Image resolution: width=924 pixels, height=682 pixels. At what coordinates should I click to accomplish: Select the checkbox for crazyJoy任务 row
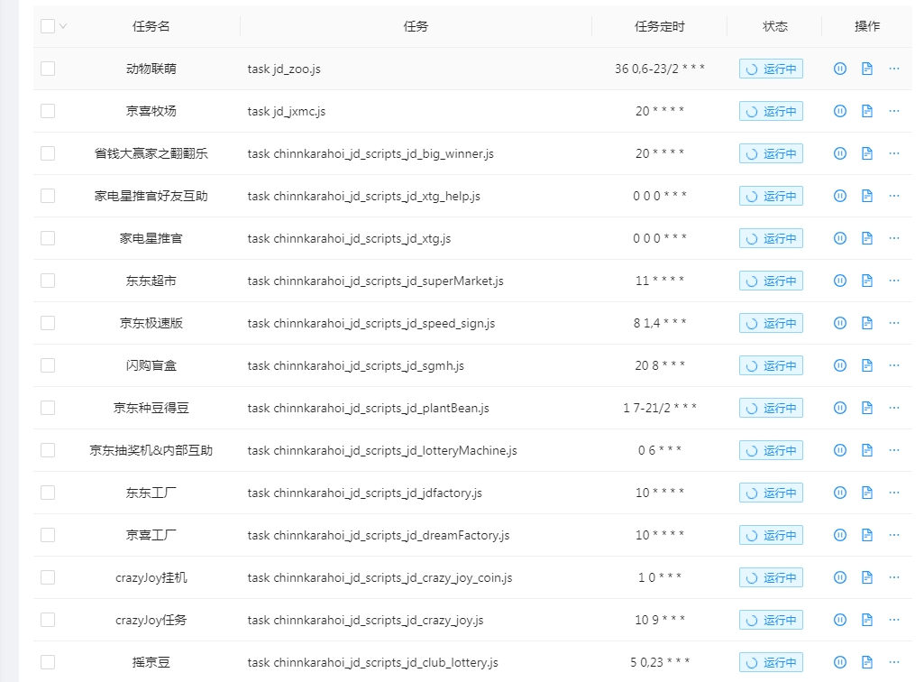click(x=47, y=620)
